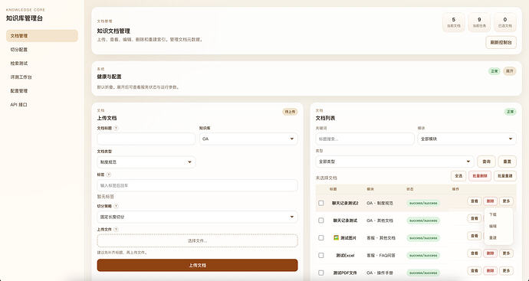Check the 测试PDF文件 row checkbox
This screenshot has height=281, width=529.
320,273
